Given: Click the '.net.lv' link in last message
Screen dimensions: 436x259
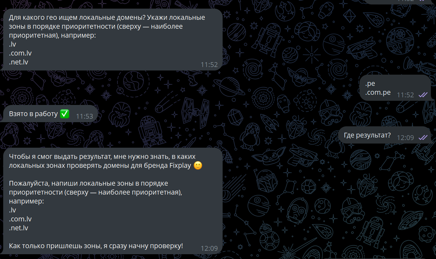Looking at the screenshot, I should 18,228.
